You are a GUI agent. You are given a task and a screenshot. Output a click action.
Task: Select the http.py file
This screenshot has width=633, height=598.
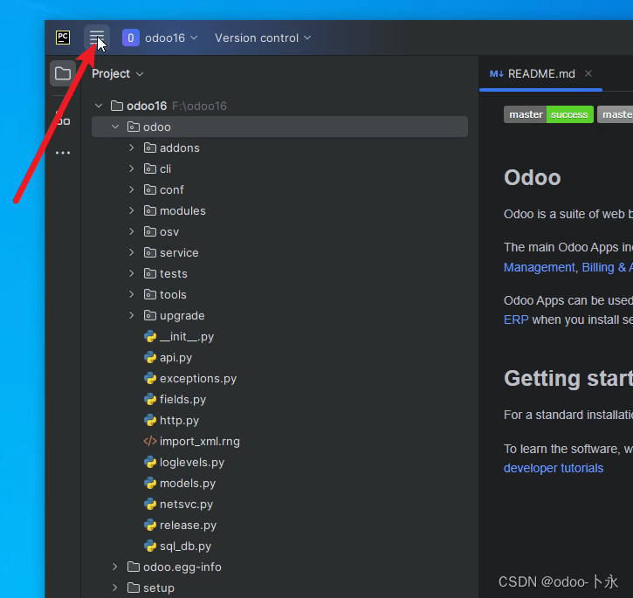pyautogui.click(x=179, y=421)
